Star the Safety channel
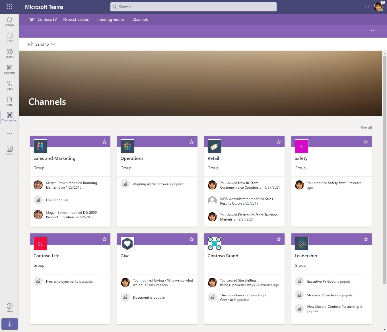 click(366, 142)
